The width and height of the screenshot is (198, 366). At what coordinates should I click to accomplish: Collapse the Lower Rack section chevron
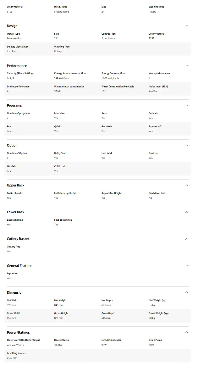187,212
